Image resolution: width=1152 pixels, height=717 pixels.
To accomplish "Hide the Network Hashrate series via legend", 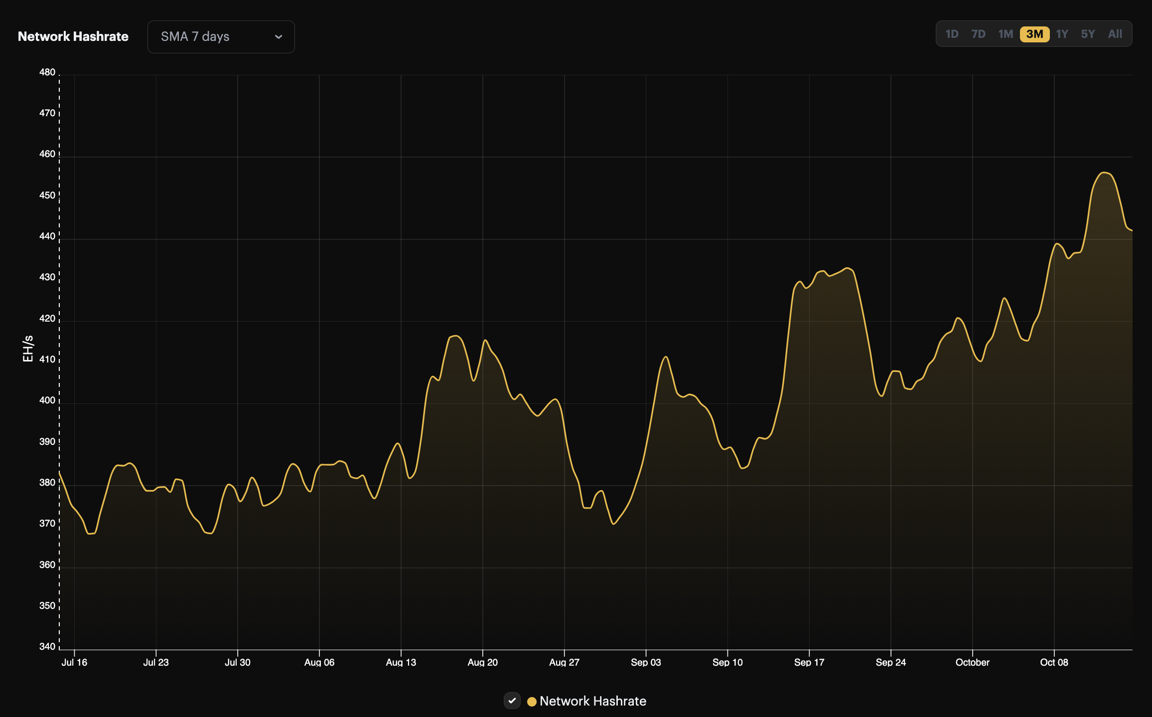I will click(512, 701).
